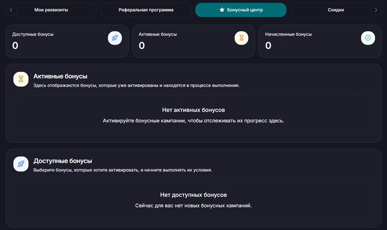Click the zero under Начисленные бонусы
This screenshot has width=387, height=230.
coord(268,45)
